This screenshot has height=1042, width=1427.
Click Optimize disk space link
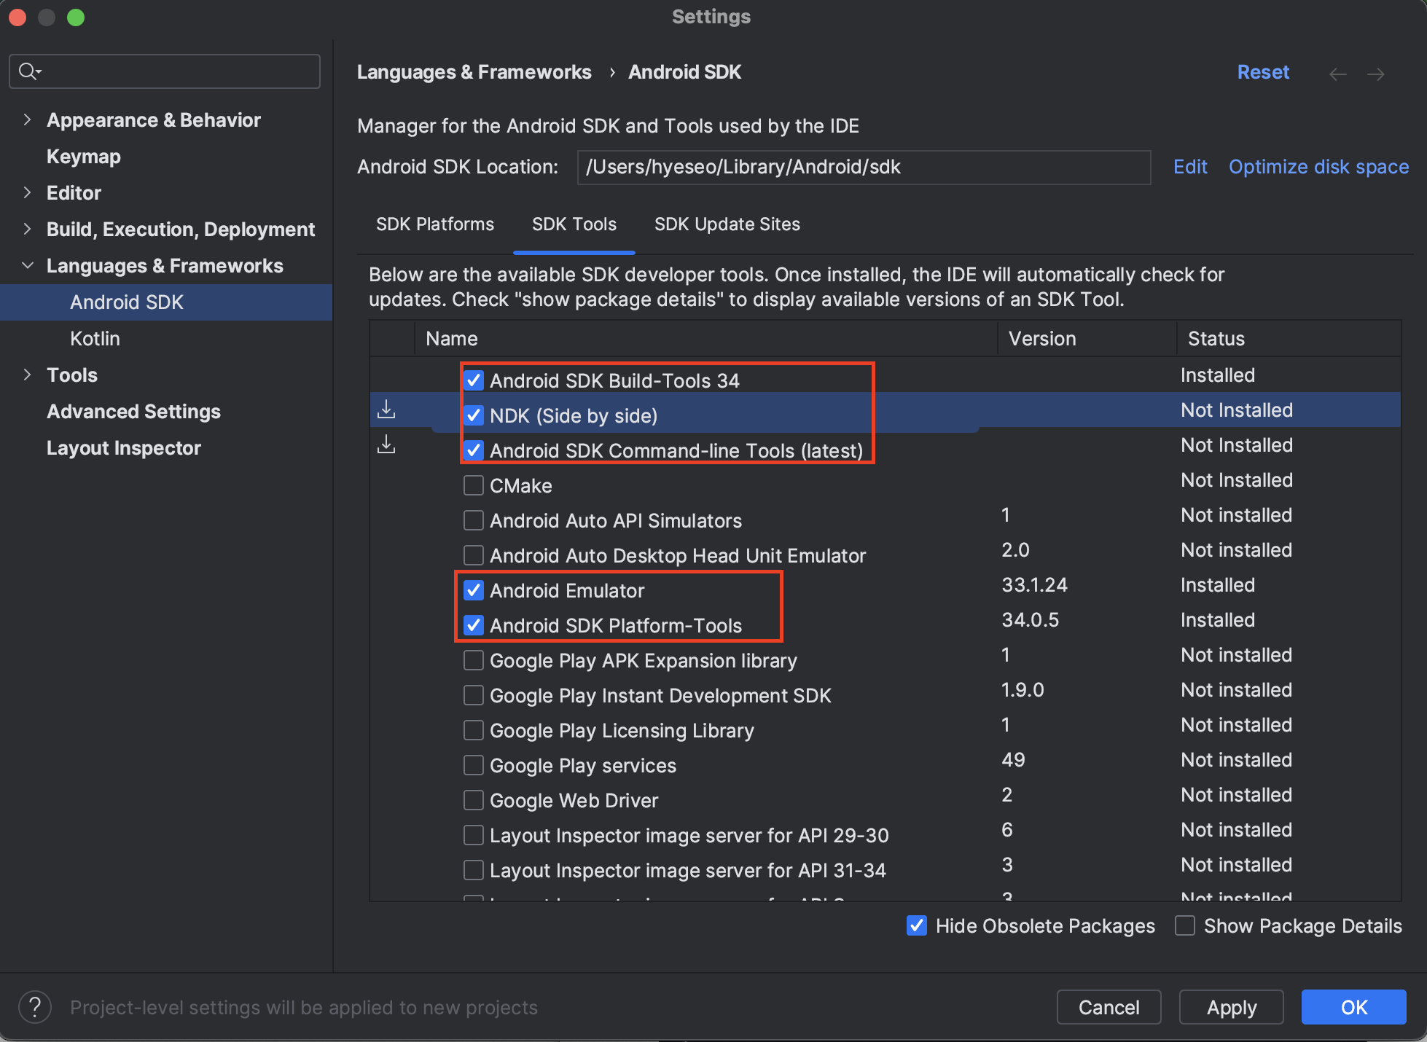click(x=1318, y=167)
